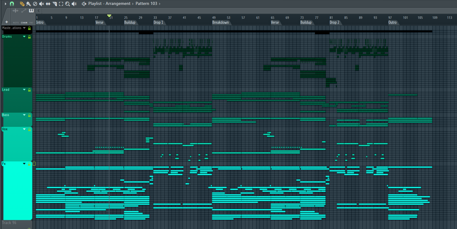Switch to the CHAN tab
This screenshot has height=229, width=457.
[24, 23]
